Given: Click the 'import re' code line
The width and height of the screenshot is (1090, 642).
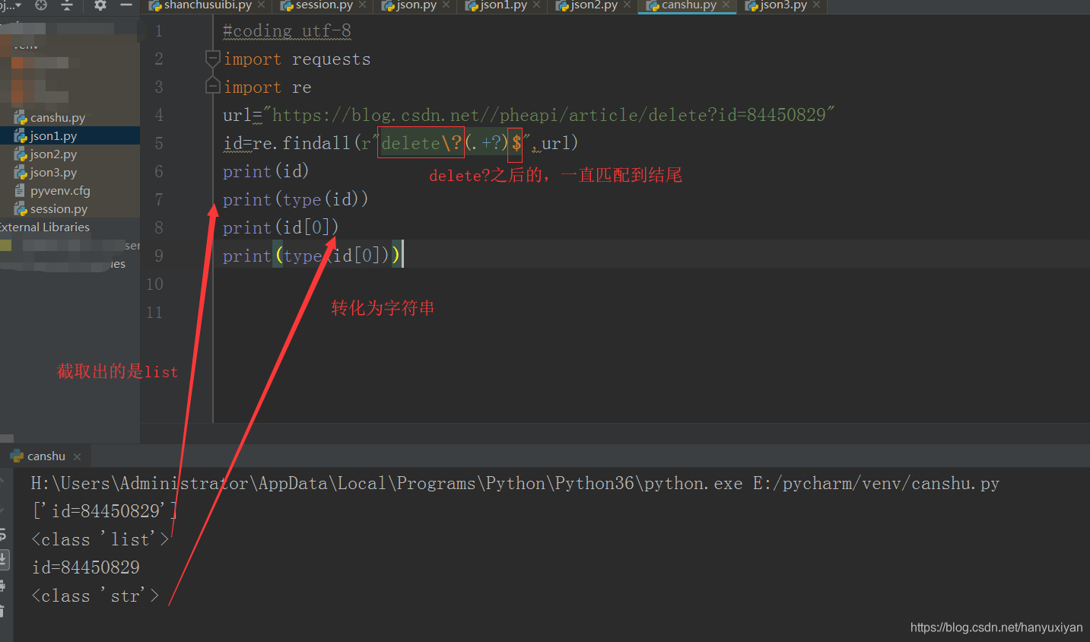Looking at the screenshot, I should click(x=267, y=87).
